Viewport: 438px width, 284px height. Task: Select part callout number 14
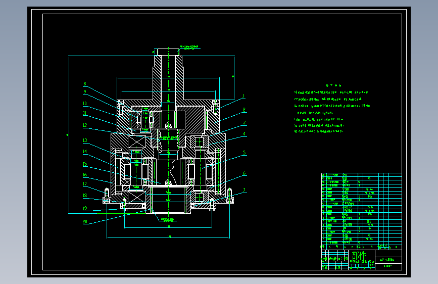[x=85, y=152]
